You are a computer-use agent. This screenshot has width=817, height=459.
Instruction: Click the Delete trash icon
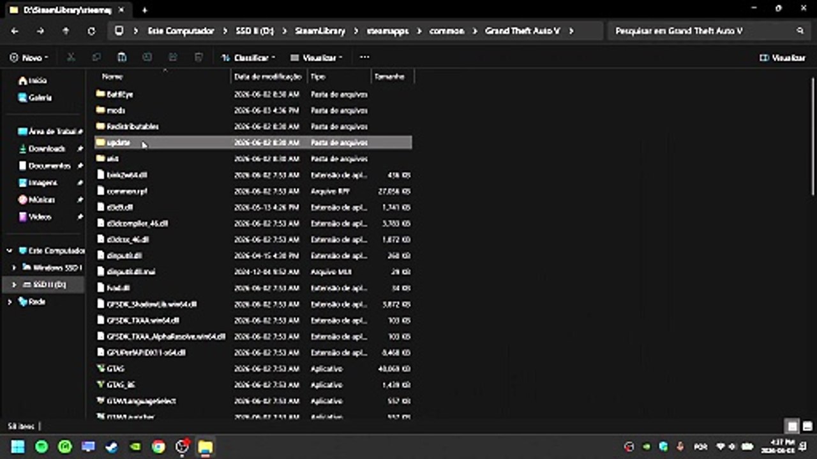point(199,57)
